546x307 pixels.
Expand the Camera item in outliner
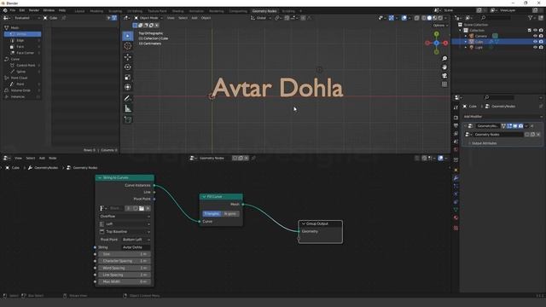click(466, 36)
